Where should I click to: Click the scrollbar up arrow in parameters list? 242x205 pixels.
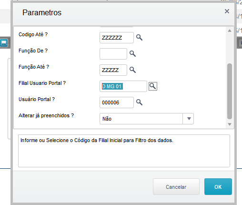(230, 31)
